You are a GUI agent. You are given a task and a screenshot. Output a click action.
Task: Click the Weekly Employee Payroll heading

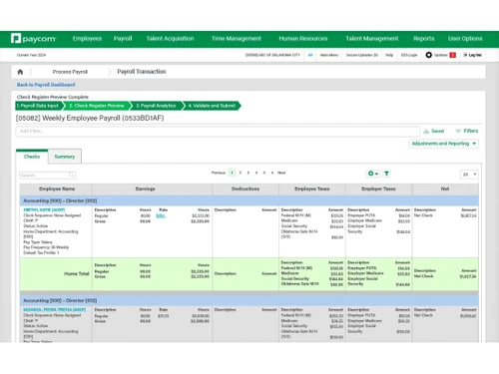[90, 118]
